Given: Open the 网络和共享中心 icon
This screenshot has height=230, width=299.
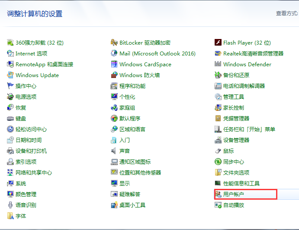Looking at the screenshot, I should [x=10, y=172].
